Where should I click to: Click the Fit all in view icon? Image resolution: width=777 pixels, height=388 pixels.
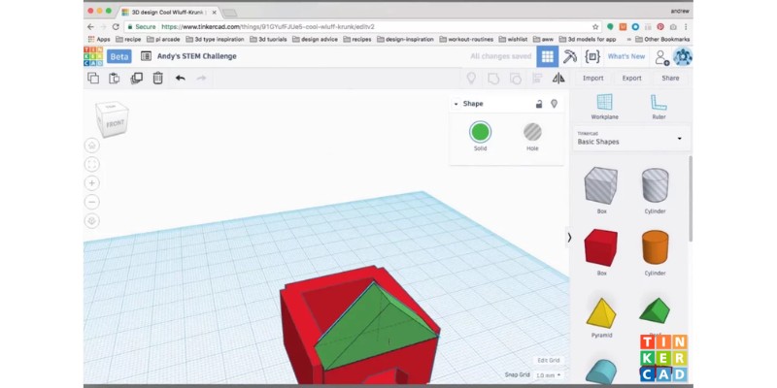(91, 164)
